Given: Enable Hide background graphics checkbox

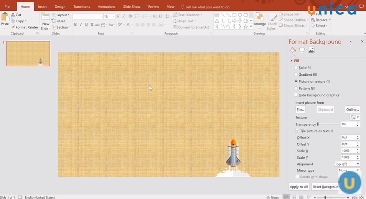Looking at the screenshot, I should (296, 95).
